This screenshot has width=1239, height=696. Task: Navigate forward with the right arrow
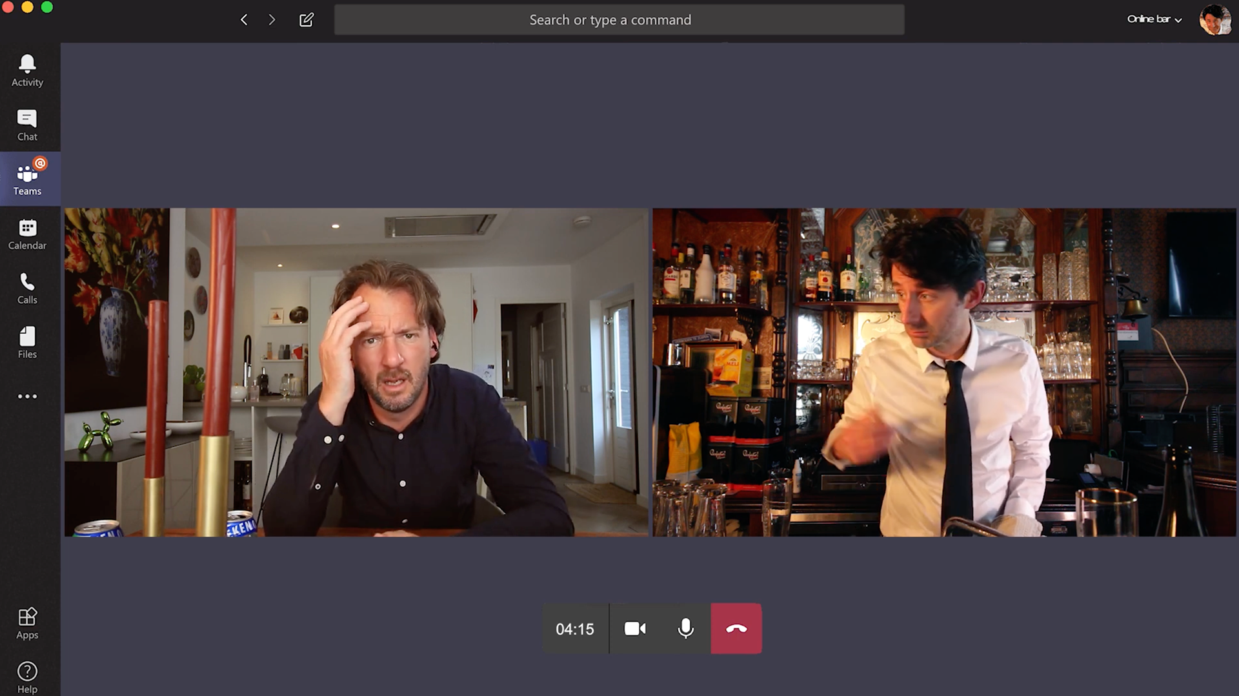pyautogui.click(x=272, y=20)
